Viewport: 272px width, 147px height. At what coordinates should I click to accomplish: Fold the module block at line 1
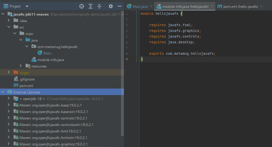click(139, 14)
